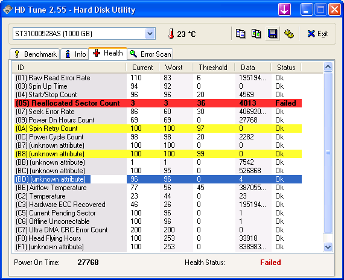This screenshot has width=344, height=280.
Task: Switch to the Info tab
Action: point(75,54)
